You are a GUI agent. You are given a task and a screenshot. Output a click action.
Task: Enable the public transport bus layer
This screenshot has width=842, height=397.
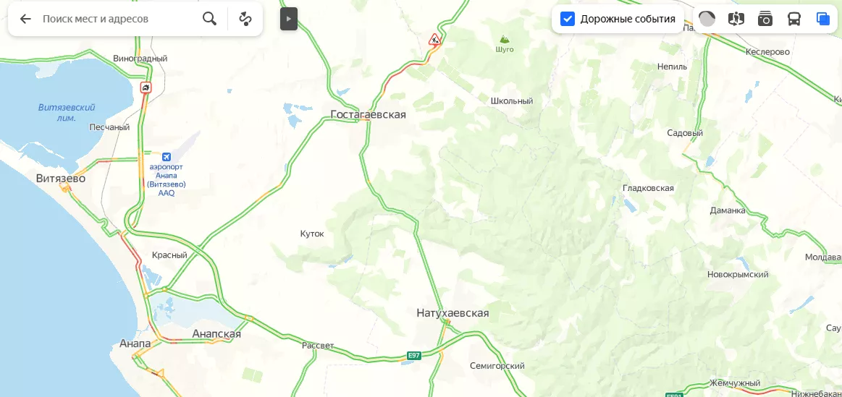coord(793,19)
